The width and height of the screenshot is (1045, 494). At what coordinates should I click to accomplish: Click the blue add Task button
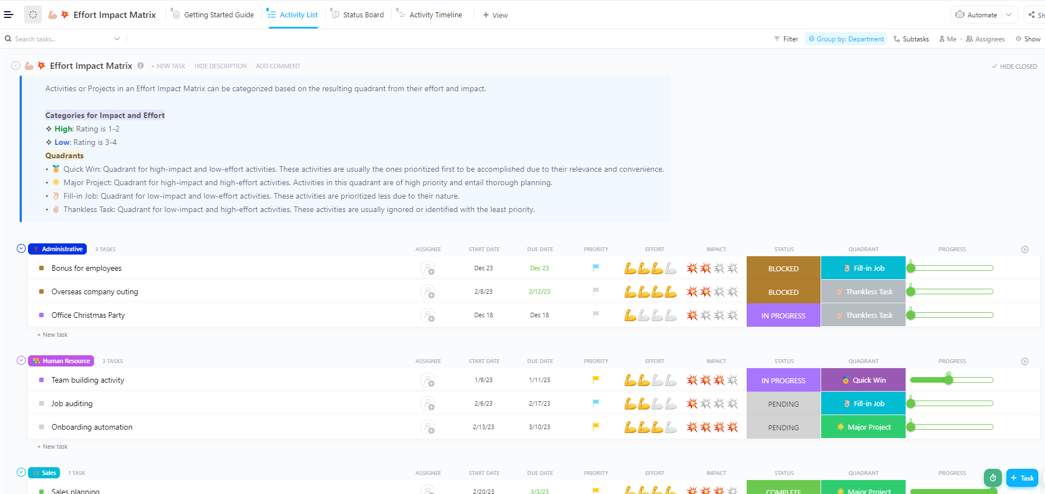(1022, 478)
